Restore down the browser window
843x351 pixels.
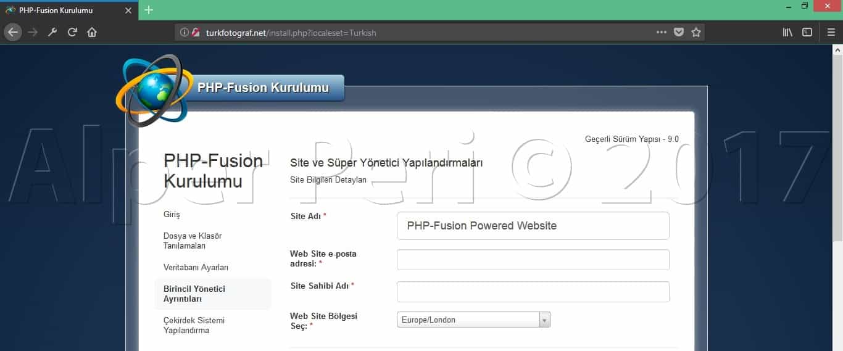pos(805,6)
